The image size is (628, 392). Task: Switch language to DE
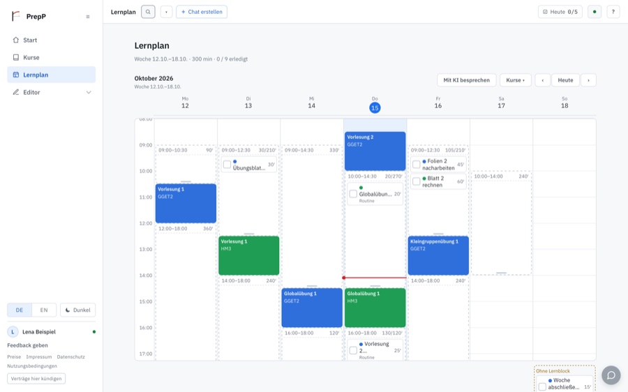point(20,310)
